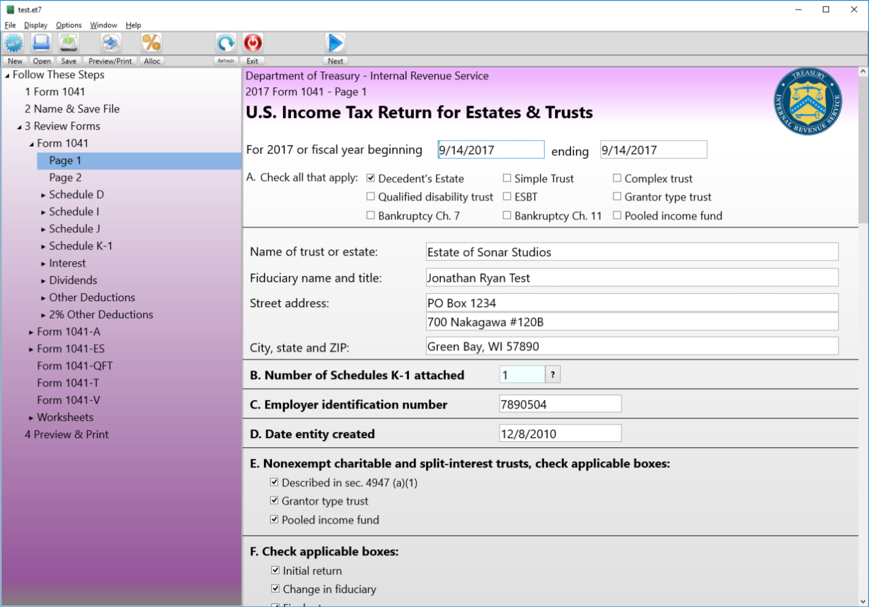Save the return with the Save icon
This screenshot has height=607, width=869.
pos(68,43)
